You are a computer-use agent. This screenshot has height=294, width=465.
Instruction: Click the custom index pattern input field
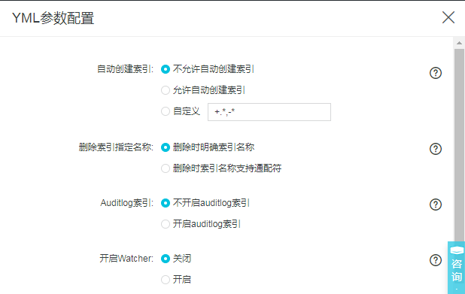coord(269,112)
